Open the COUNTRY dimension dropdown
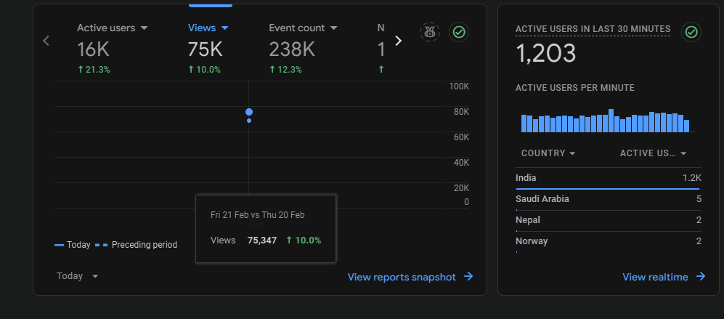 point(548,153)
